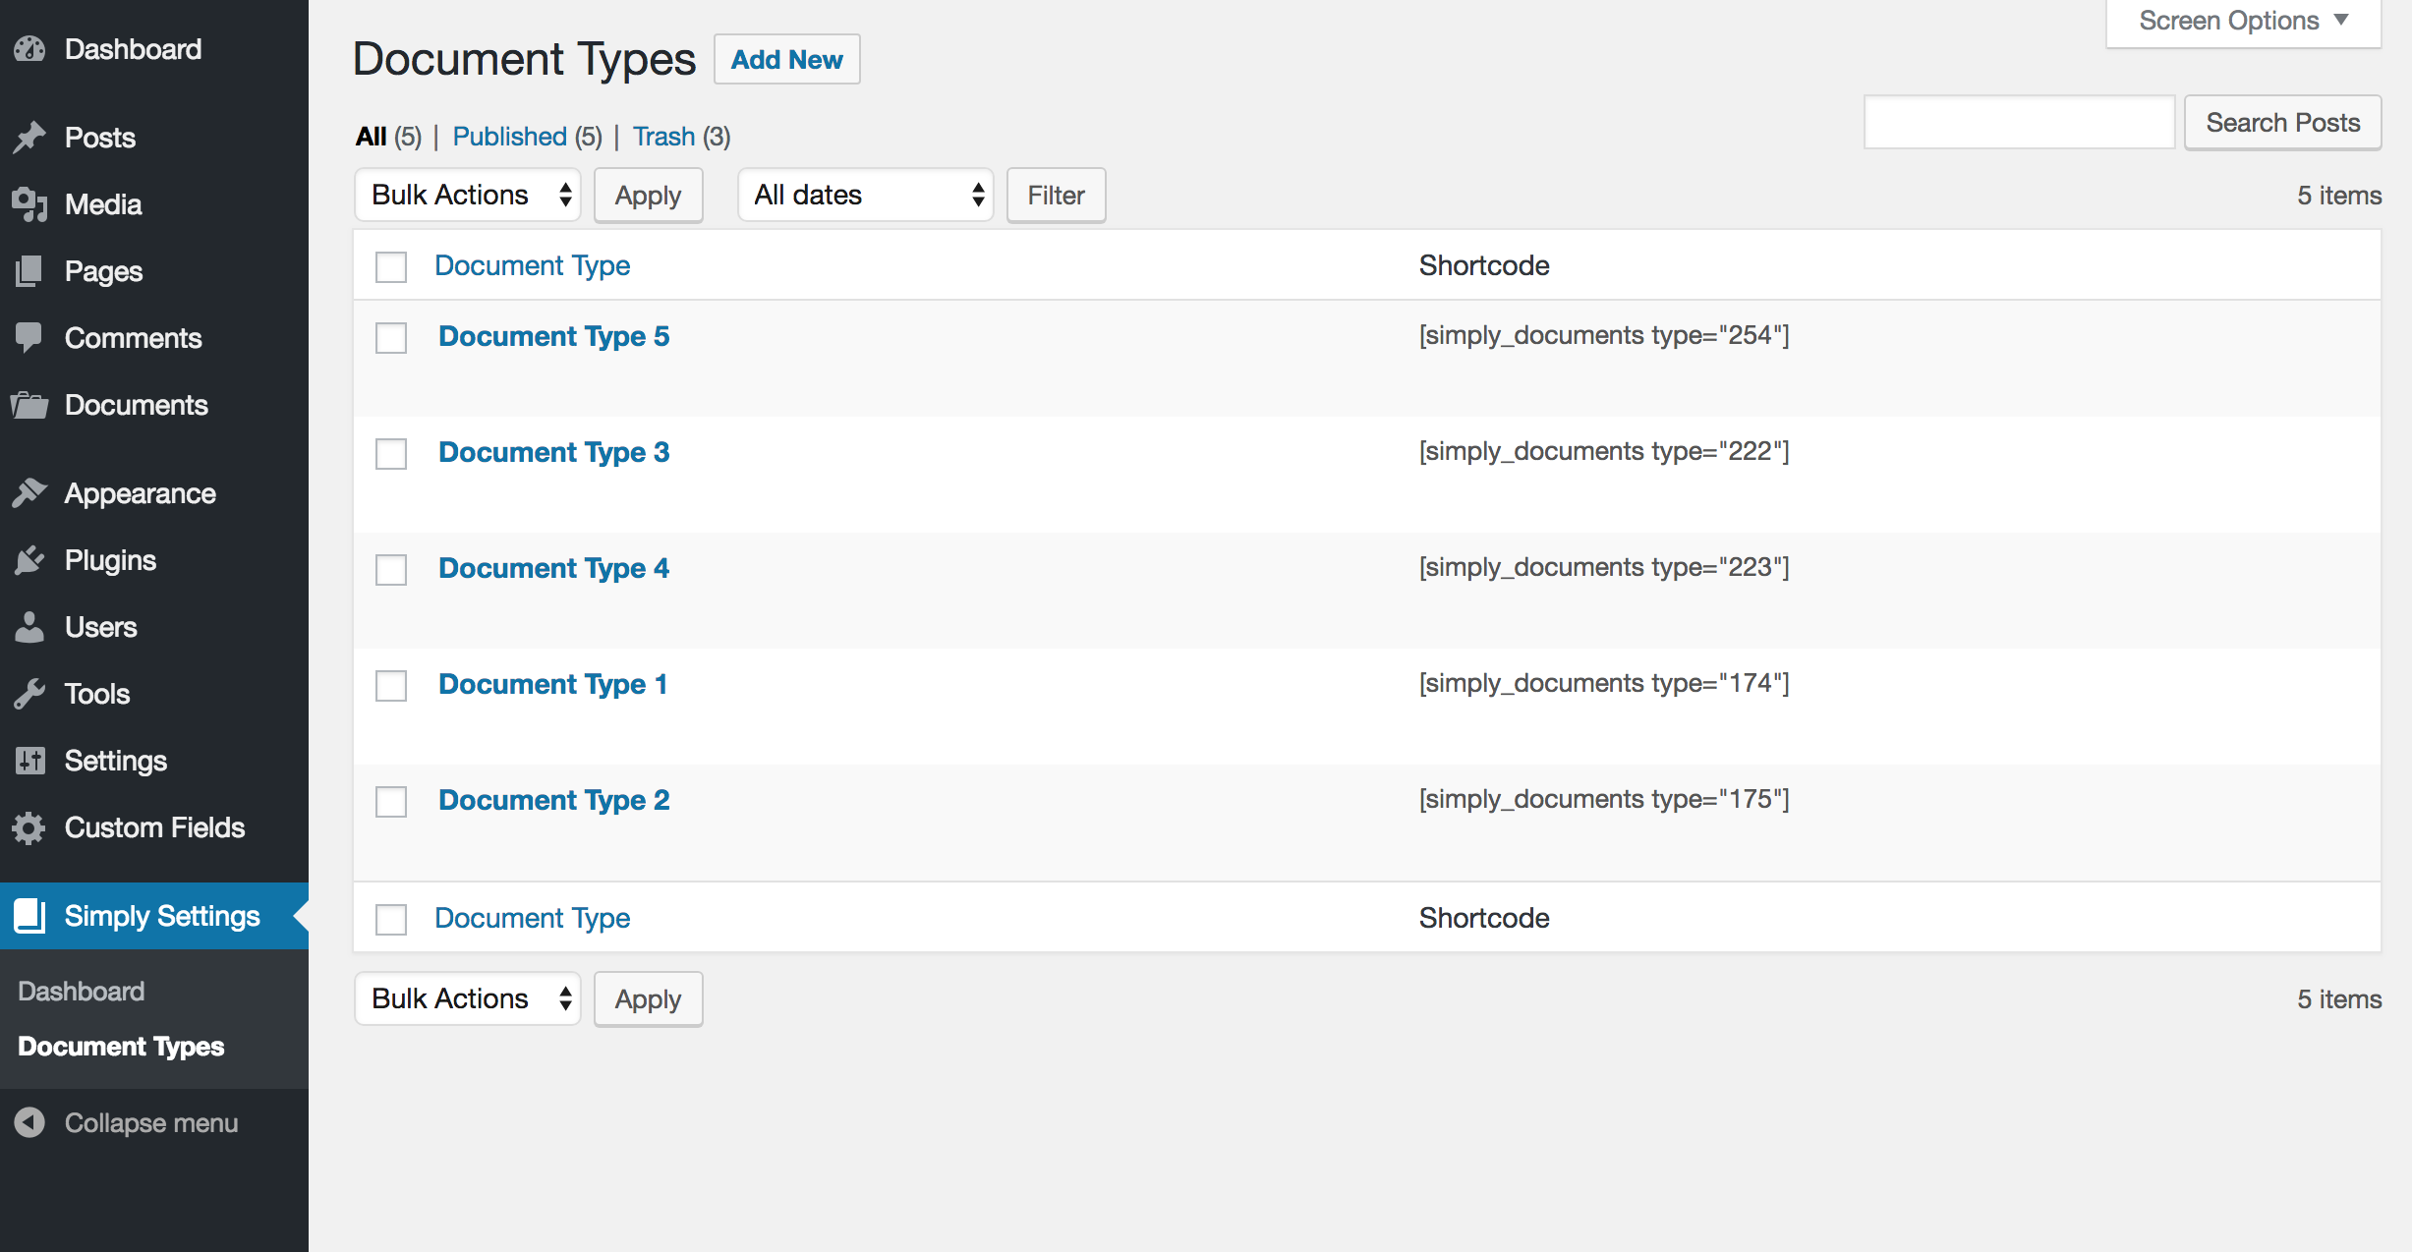Screen dimensions: 2412x1252
Task: Click the search posts input field
Action: [2019, 122]
